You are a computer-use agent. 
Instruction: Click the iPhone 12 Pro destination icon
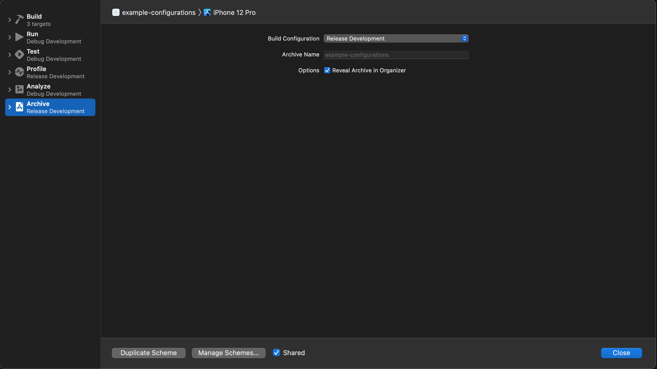point(207,12)
